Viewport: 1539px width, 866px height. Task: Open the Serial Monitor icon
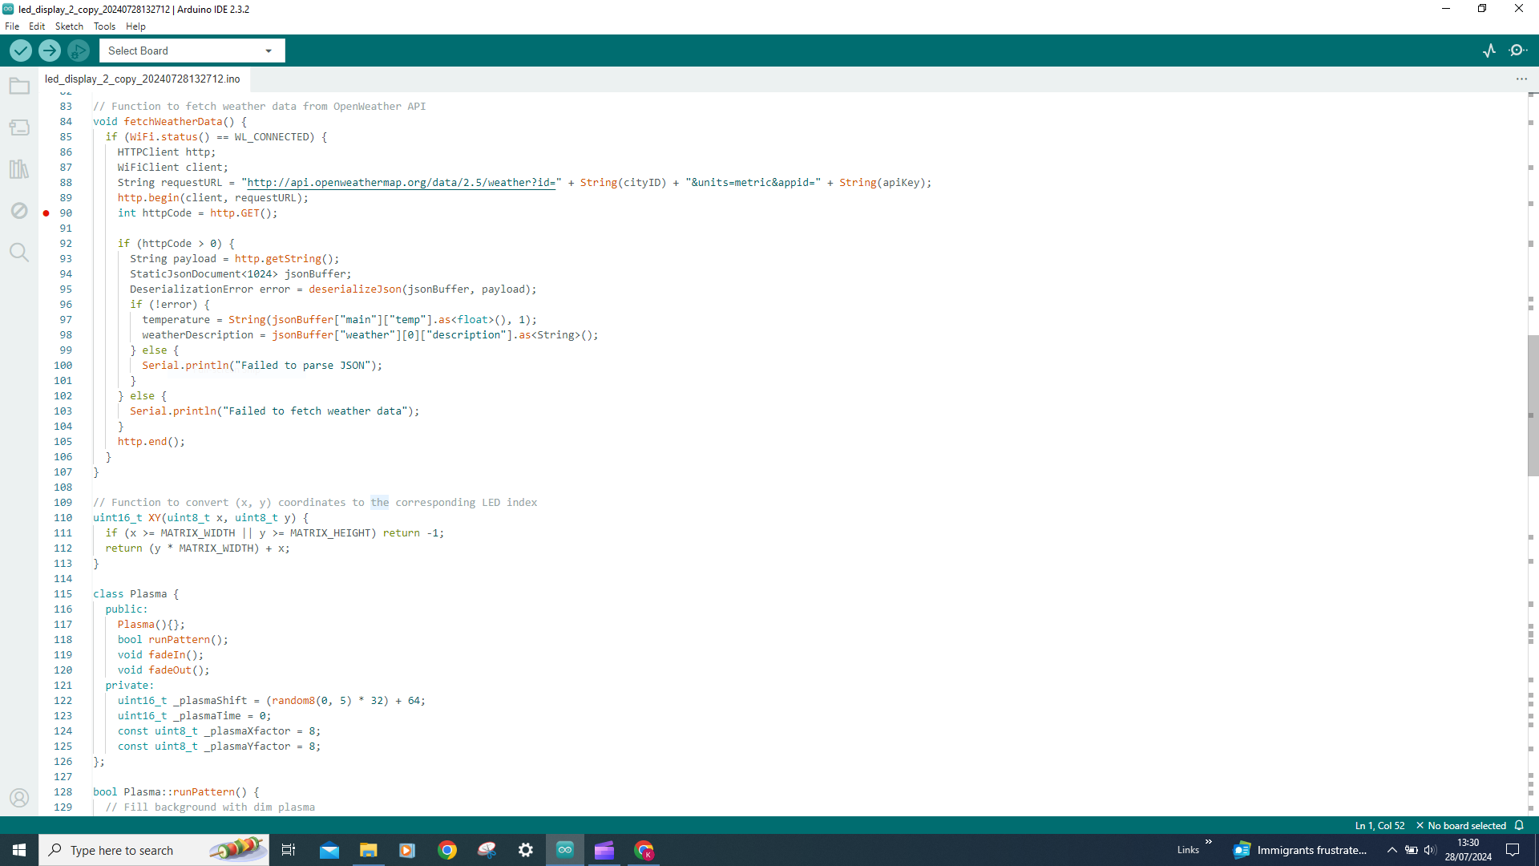click(1518, 51)
